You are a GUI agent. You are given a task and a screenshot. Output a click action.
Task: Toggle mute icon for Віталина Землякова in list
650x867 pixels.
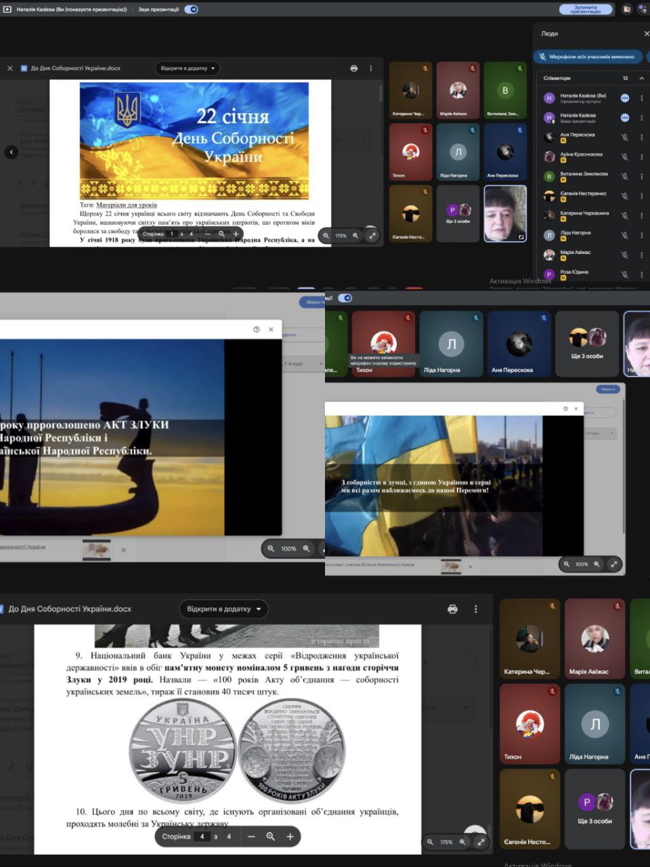point(625,177)
